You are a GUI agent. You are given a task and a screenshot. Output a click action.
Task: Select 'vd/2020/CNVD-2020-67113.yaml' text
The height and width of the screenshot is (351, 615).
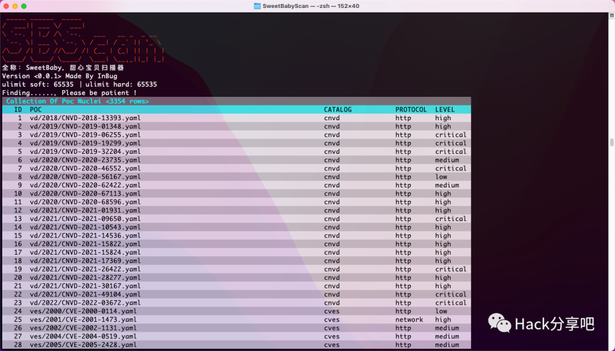click(85, 194)
